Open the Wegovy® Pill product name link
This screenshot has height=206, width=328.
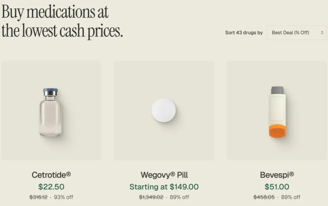[164, 175]
